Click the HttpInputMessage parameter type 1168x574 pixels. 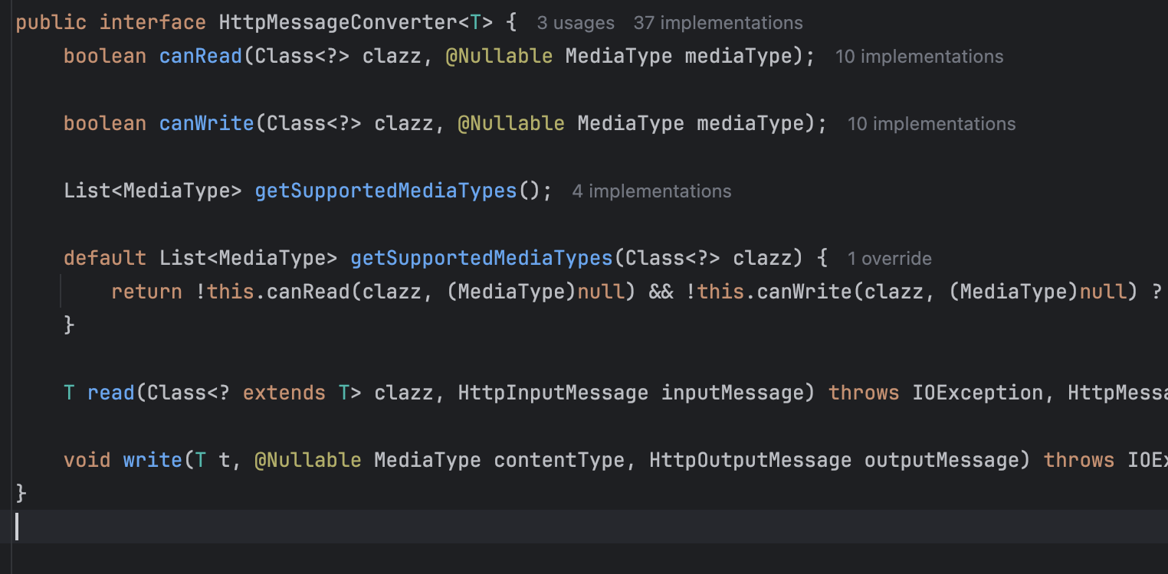[553, 393]
